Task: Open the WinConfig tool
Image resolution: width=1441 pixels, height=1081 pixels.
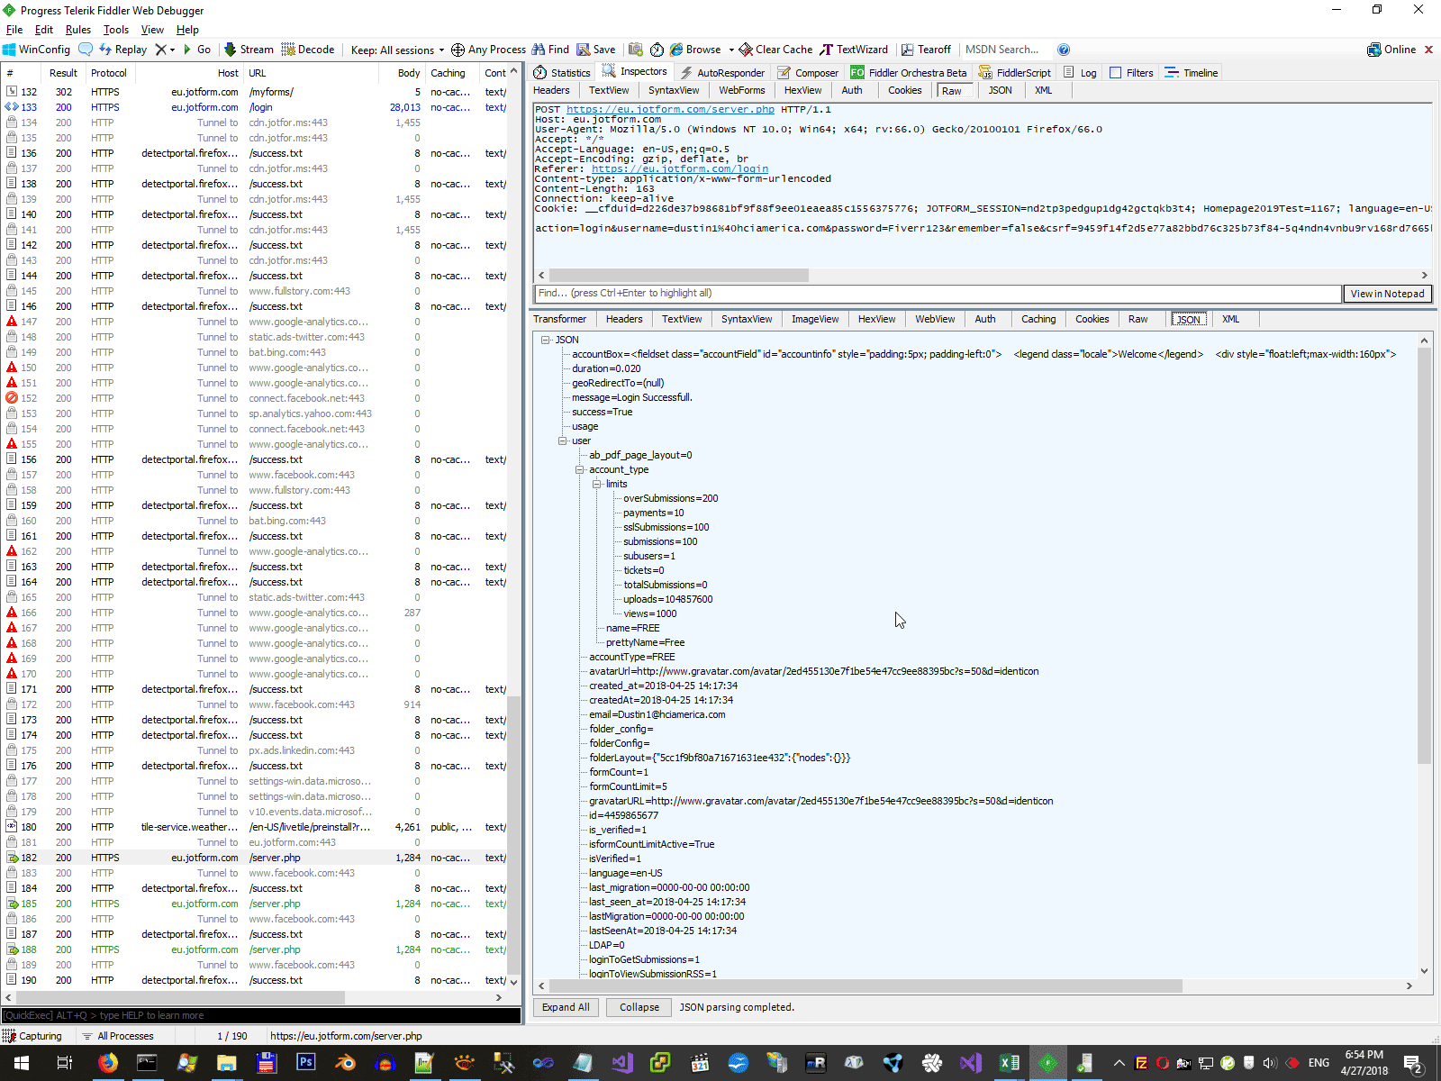Action: [37, 50]
